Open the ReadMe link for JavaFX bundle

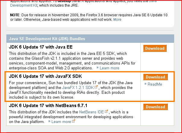(x=155, y=84)
